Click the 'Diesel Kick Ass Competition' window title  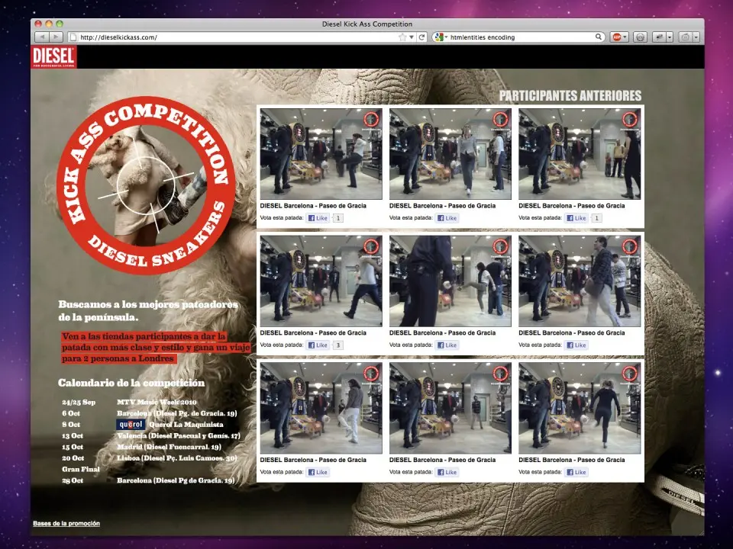pos(367,24)
